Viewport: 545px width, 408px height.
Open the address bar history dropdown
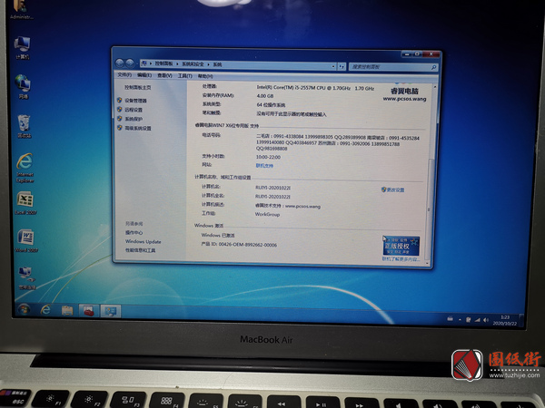point(333,66)
